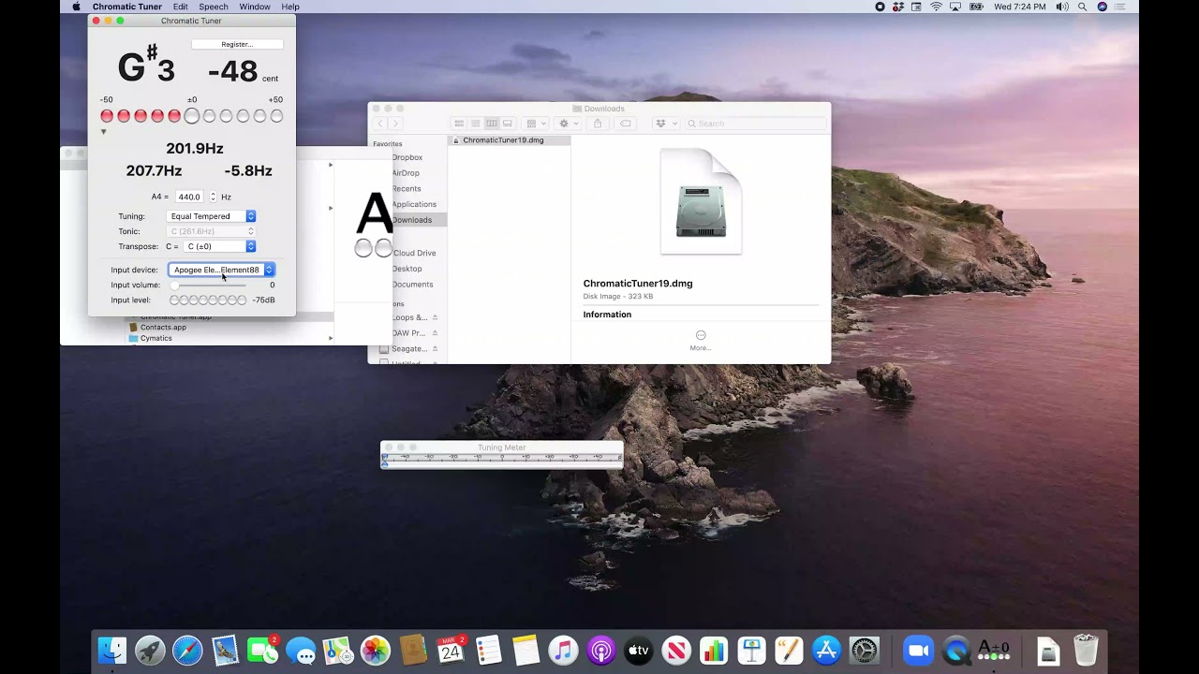Open the Edit menu
The image size is (1199, 674).
[x=180, y=7]
